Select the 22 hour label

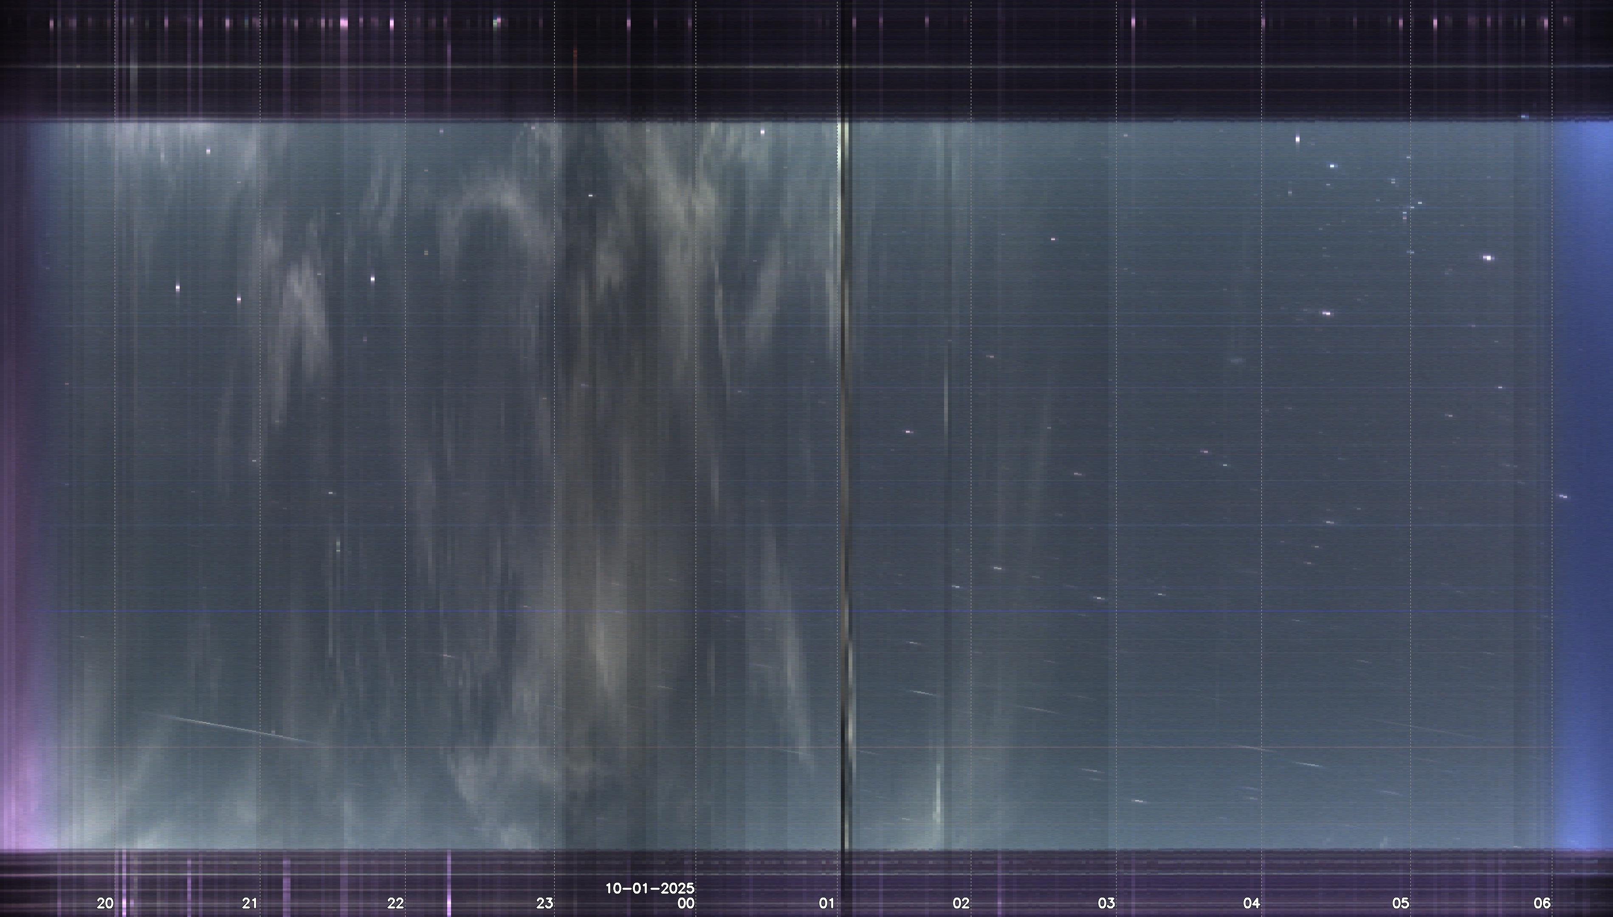coord(395,903)
